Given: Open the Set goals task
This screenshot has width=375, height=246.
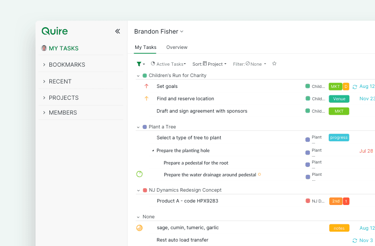Looking at the screenshot, I should click(x=167, y=86).
